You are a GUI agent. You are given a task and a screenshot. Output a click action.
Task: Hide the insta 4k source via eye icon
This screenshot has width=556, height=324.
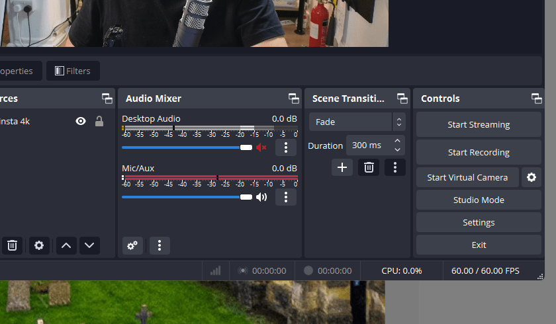pyautogui.click(x=81, y=122)
